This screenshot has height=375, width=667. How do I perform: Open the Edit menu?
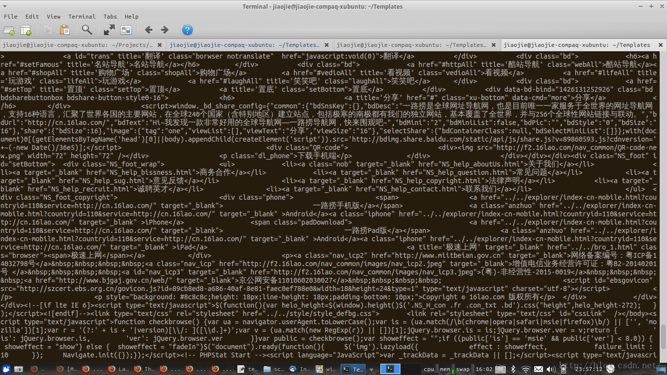coord(32,17)
